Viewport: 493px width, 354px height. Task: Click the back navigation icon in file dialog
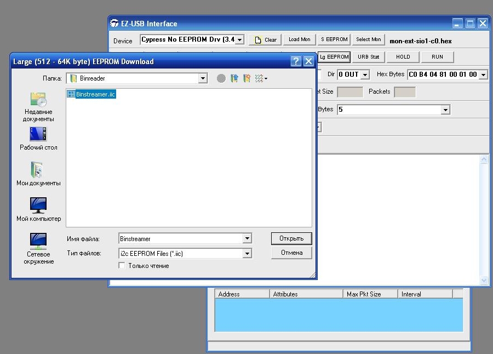pyautogui.click(x=221, y=78)
